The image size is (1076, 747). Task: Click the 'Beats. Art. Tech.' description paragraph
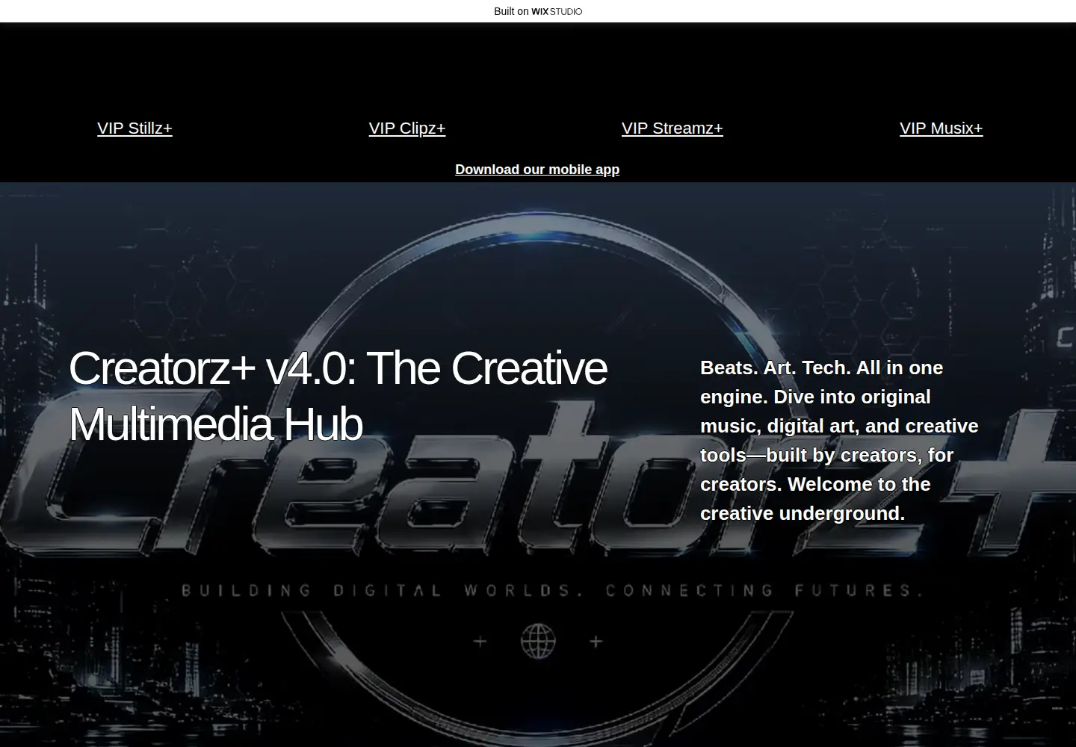tap(839, 441)
